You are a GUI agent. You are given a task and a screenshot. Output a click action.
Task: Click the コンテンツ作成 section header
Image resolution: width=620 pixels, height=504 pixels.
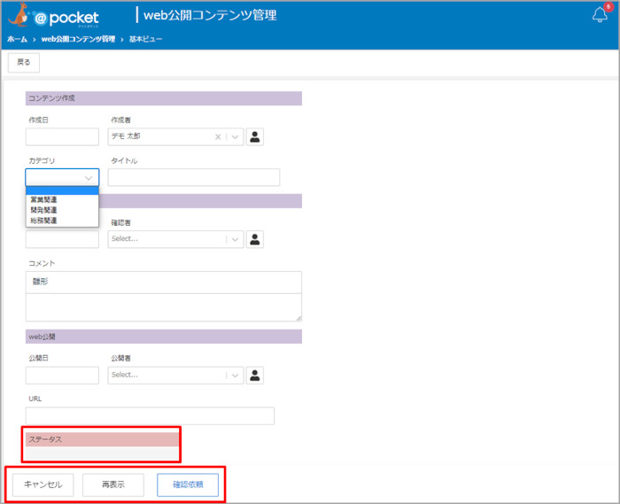[164, 98]
